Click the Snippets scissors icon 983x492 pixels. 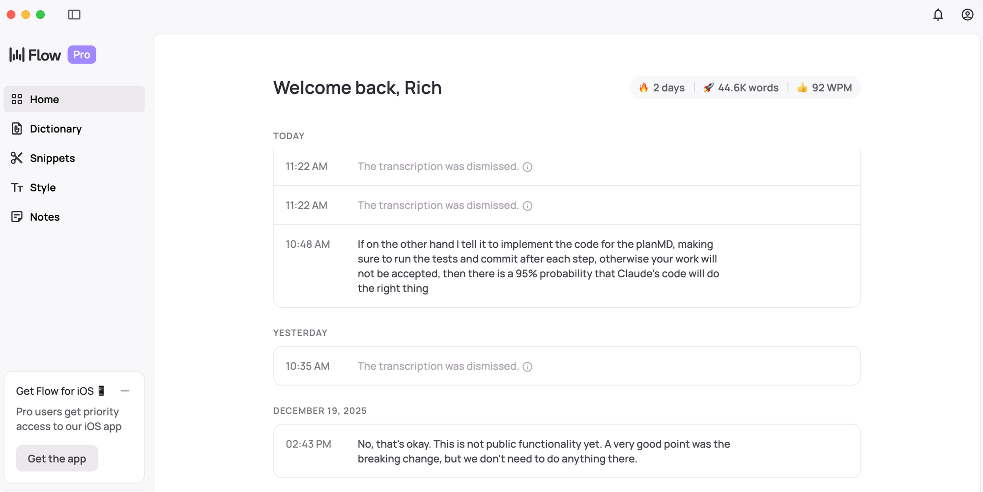(x=17, y=158)
